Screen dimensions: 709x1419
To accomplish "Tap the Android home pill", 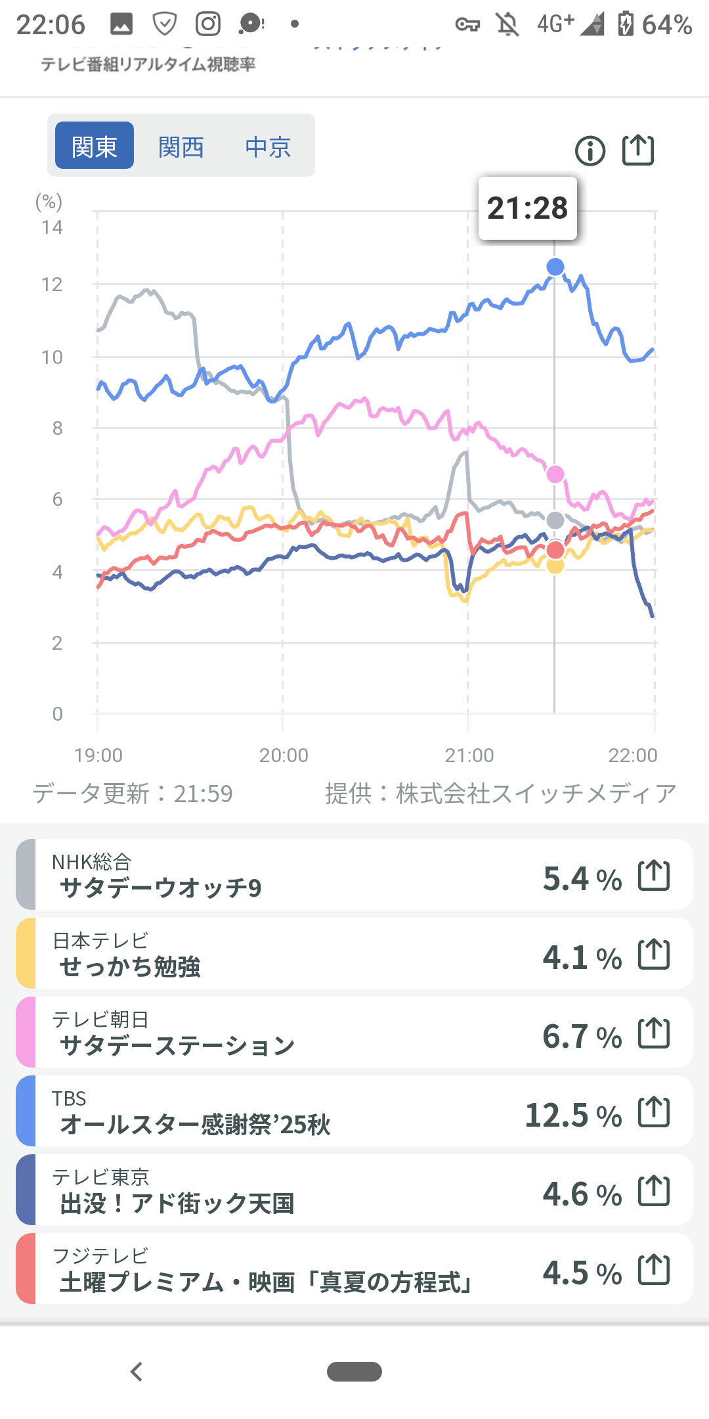I will pyautogui.click(x=354, y=1372).
